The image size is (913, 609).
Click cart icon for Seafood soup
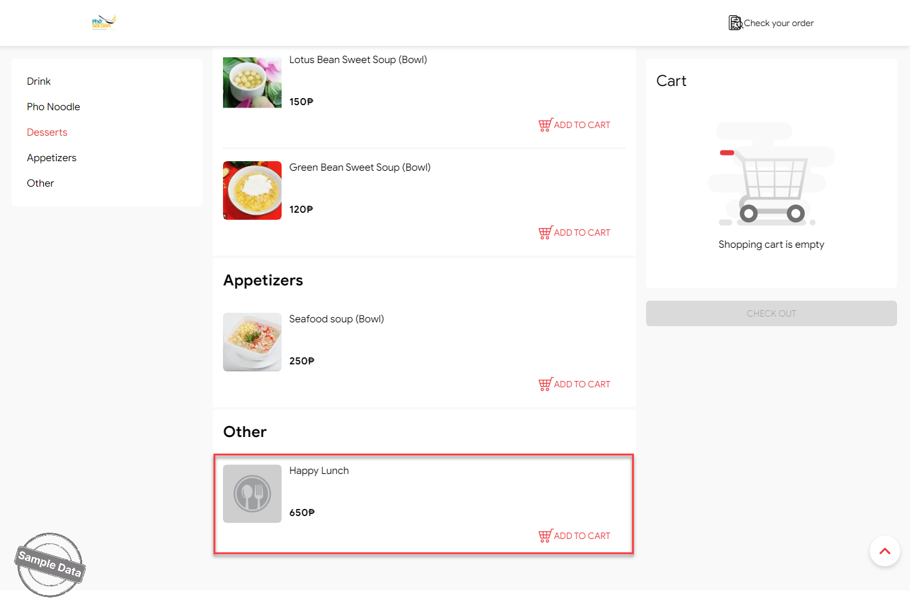click(x=545, y=384)
